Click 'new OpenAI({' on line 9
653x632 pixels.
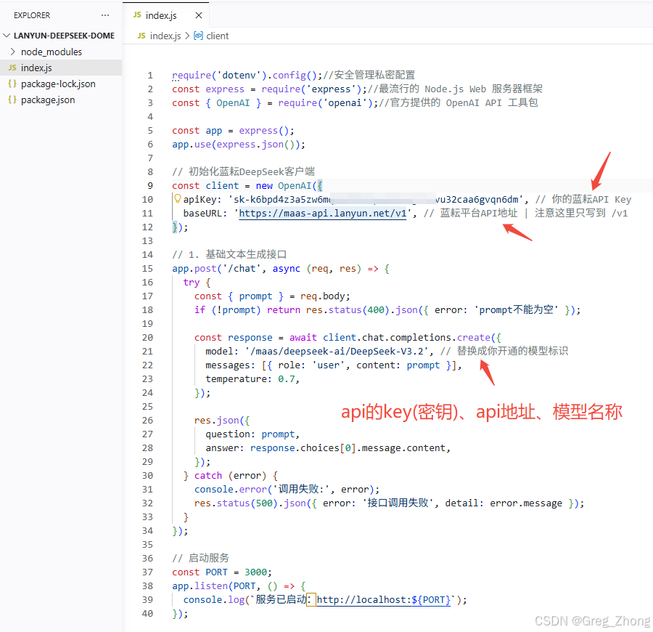[x=289, y=185]
